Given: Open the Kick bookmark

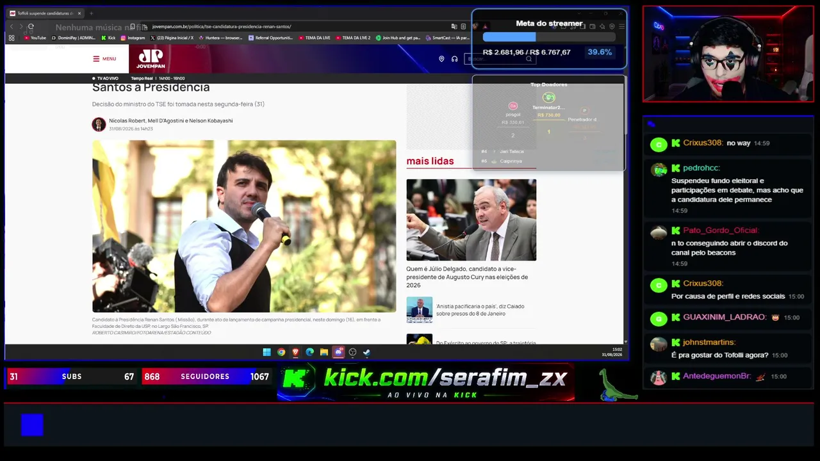Looking at the screenshot, I should [x=108, y=38].
